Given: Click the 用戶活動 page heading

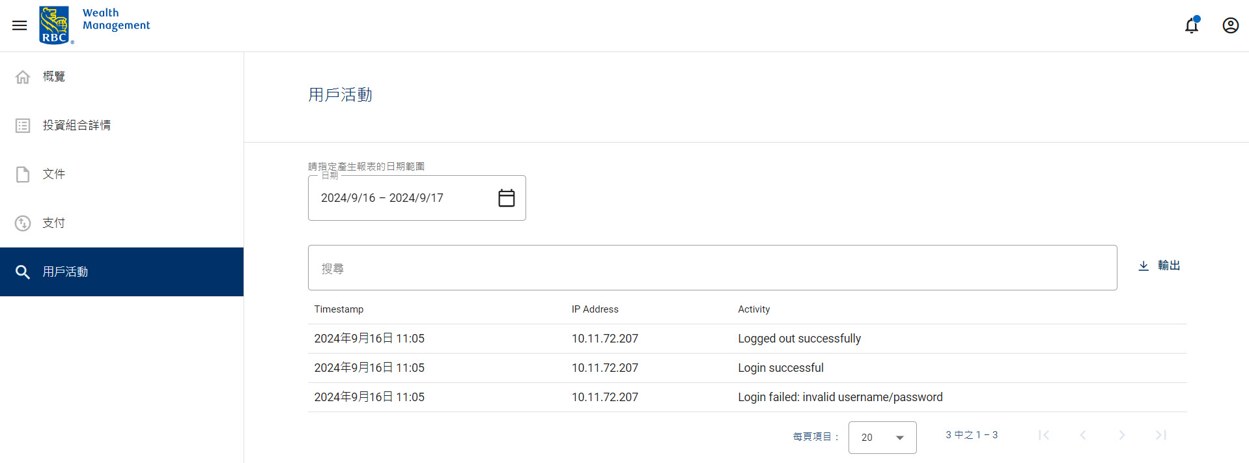Looking at the screenshot, I should pos(340,95).
